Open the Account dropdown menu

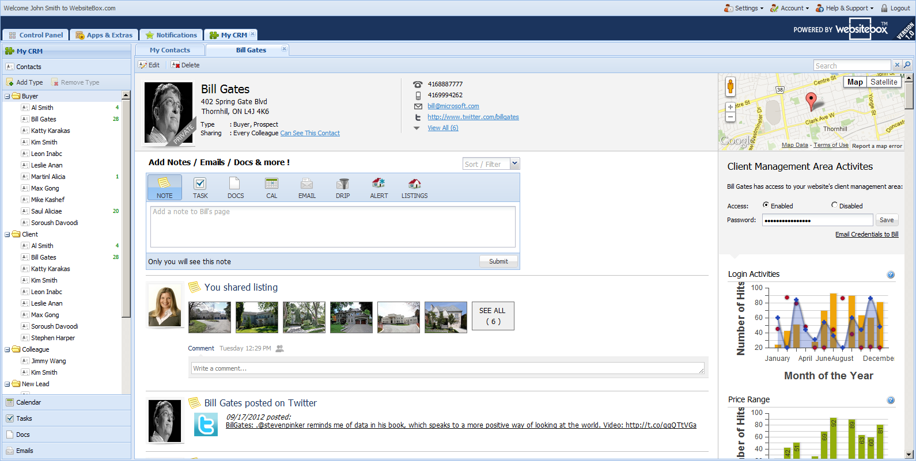(x=790, y=8)
